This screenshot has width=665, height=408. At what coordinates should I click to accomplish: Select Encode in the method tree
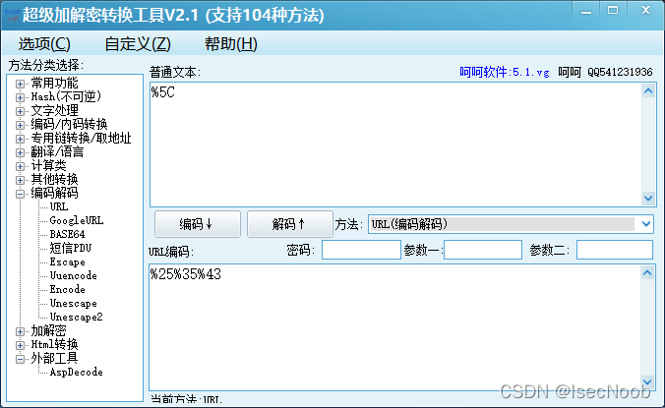click(67, 289)
